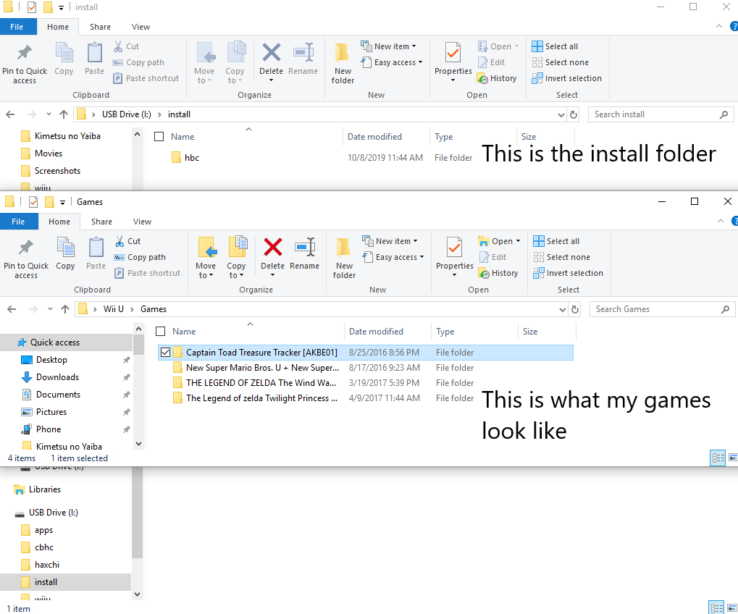Select New Super Mario Bros. U folder
Viewport: 738px width, 614px height.
(262, 368)
